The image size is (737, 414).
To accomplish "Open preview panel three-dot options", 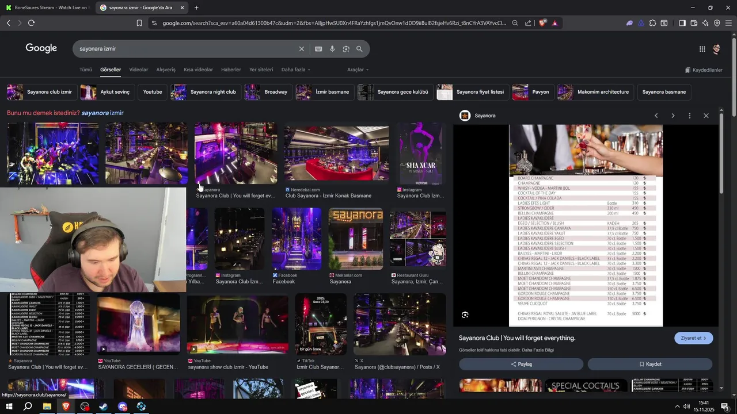I will pos(689,116).
